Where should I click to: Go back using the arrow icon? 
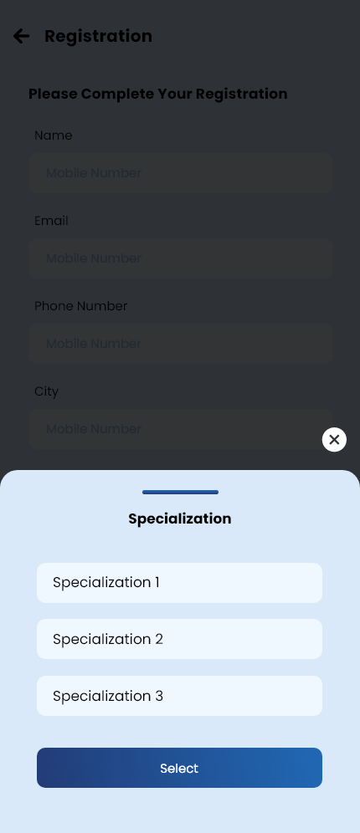[x=21, y=36]
